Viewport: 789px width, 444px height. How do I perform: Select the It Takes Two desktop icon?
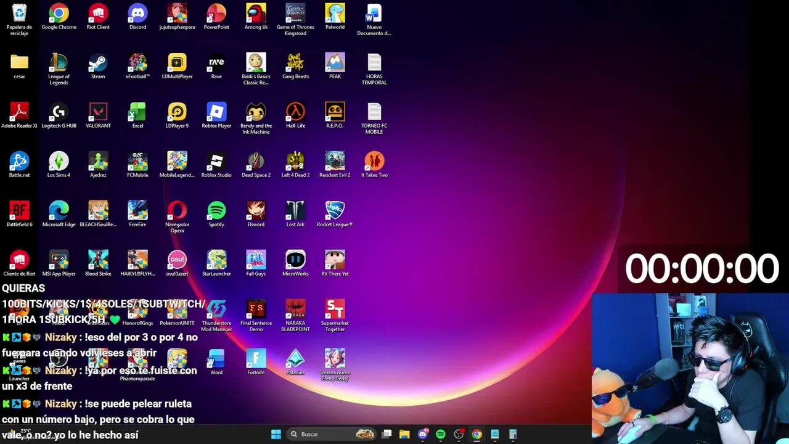click(374, 165)
